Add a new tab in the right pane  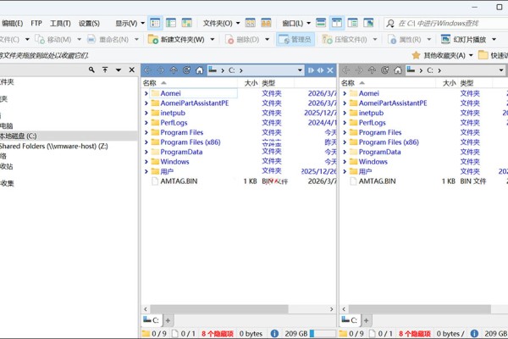[366, 320]
